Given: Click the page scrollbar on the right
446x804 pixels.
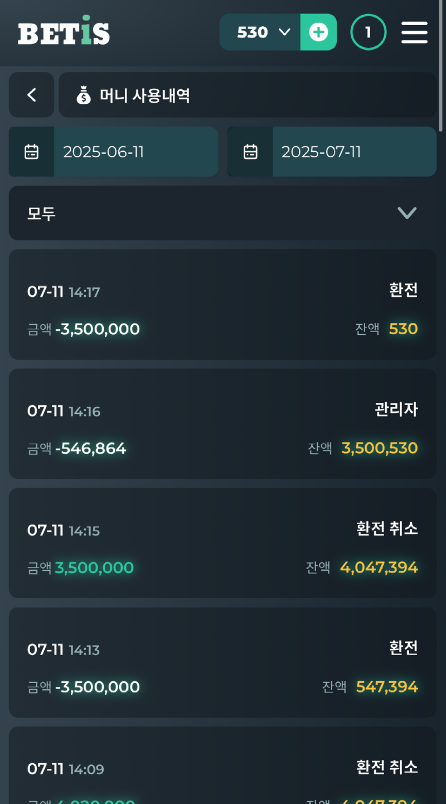Looking at the screenshot, I should pos(441,67).
